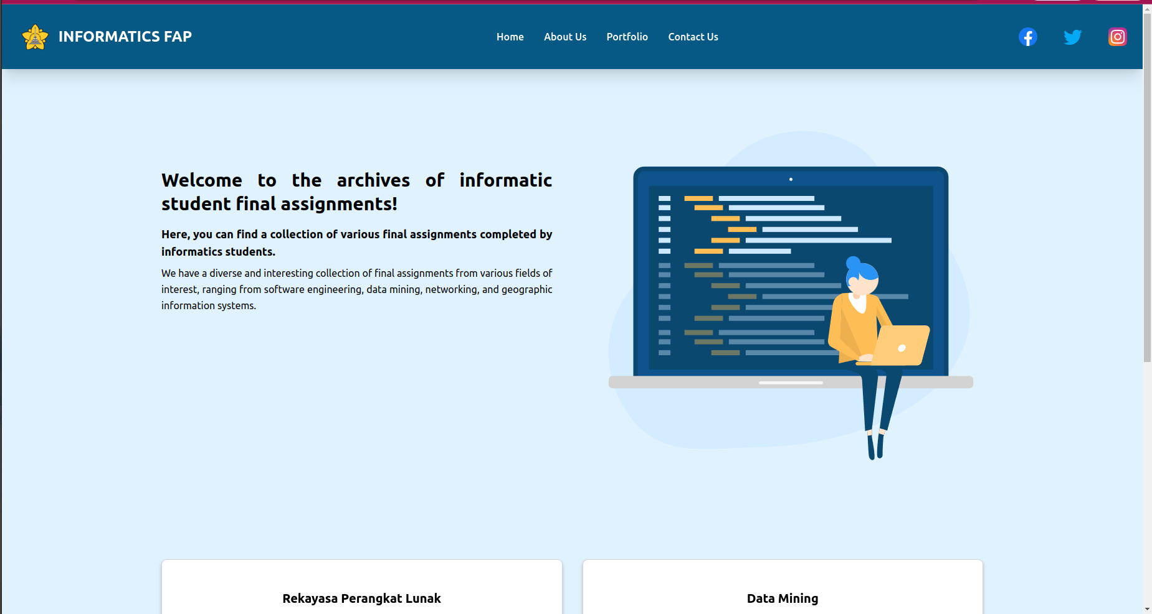Viewport: 1152px width, 614px height.
Task: Open the Data Mining card
Action: click(783, 587)
